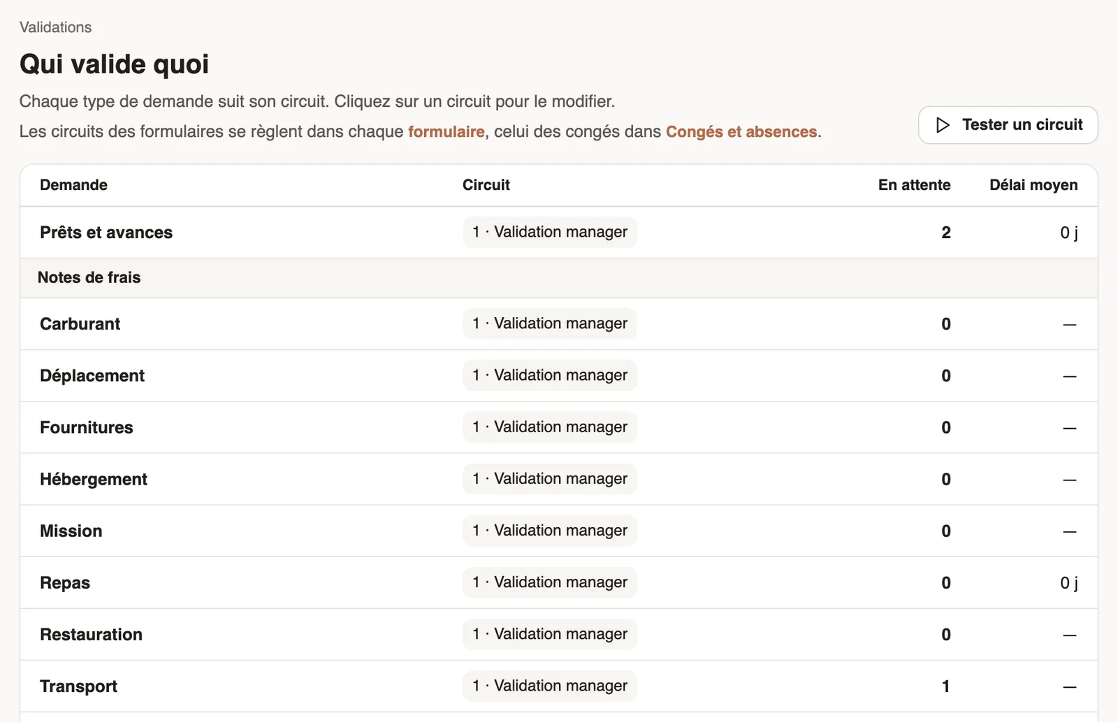This screenshot has width=1118, height=722.
Task: Edit the Mission validation circuit chip
Action: [550, 530]
